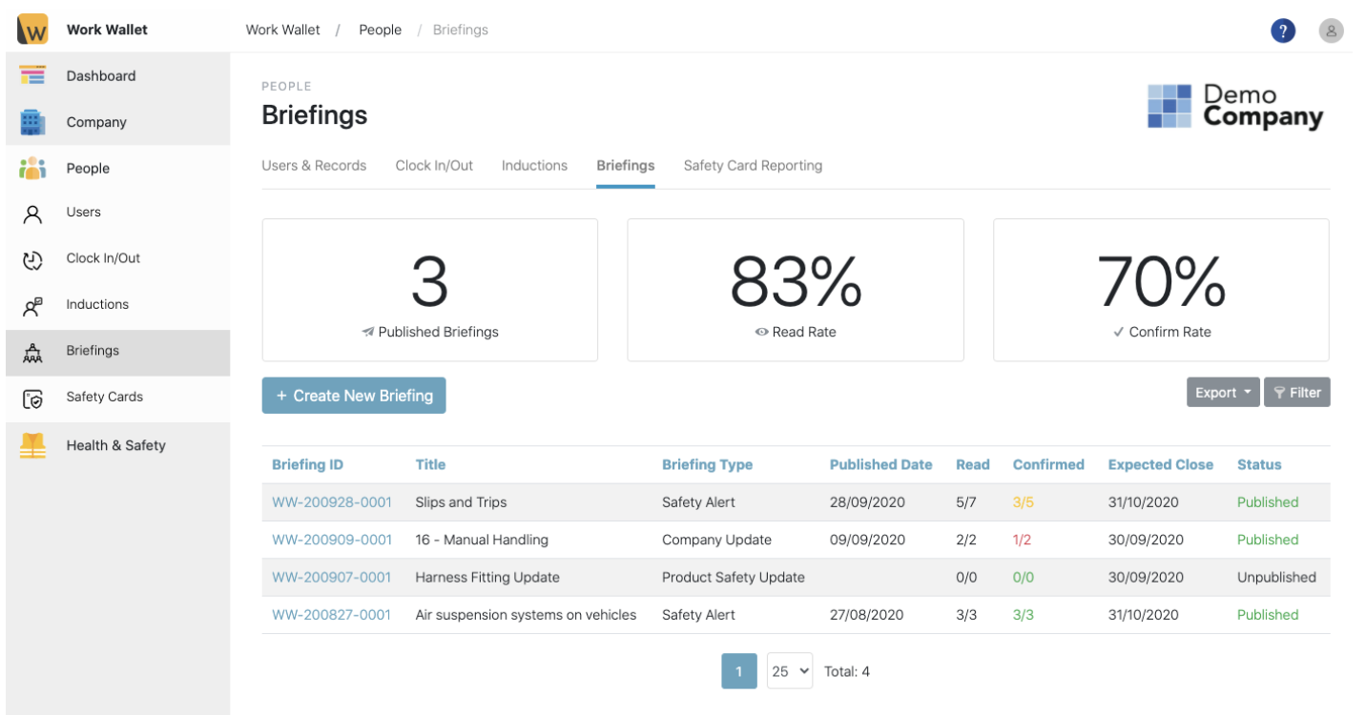Select the Company sidebar icon
The width and height of the screenshot is (1366, 715).
[x=32, y=122]
